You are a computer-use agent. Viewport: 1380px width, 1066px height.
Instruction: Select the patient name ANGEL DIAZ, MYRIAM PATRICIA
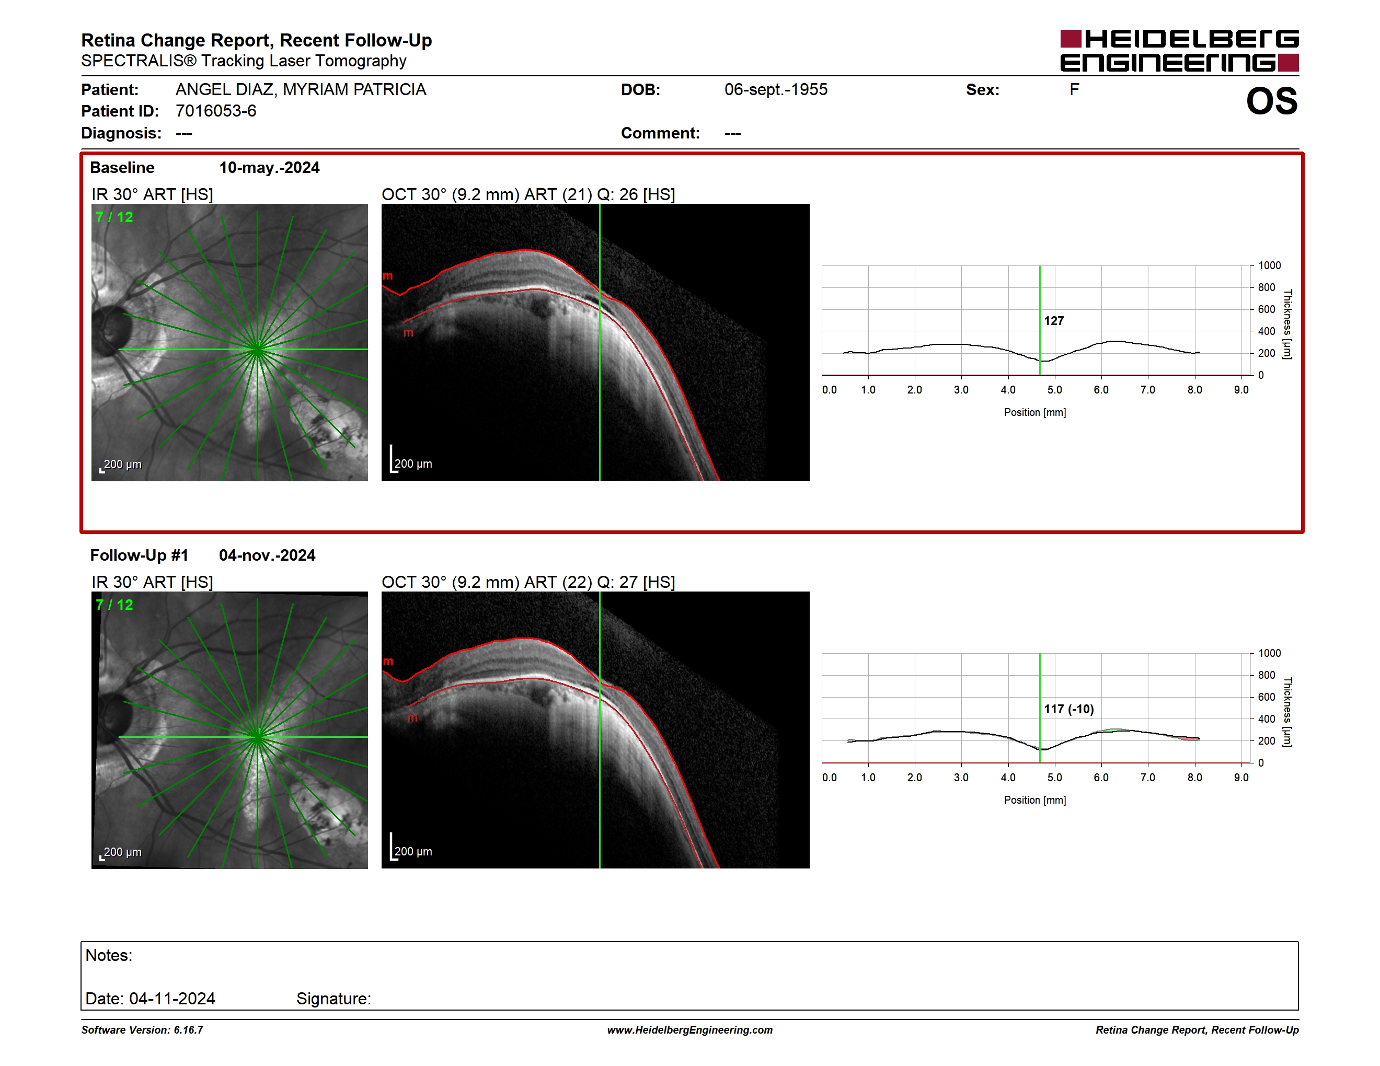301,90
